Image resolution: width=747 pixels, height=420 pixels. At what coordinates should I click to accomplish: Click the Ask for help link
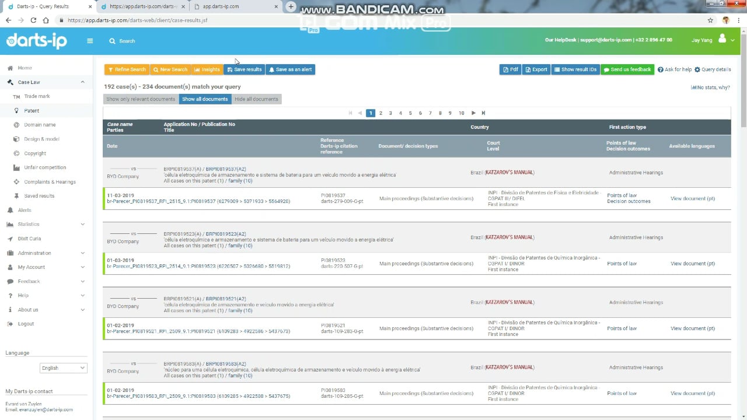(675, 69)
